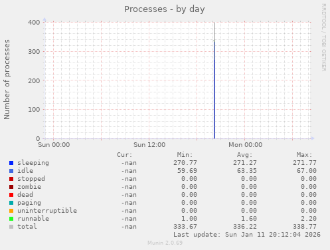Click the 'Cur:' column header
The height and width of the screenshot is (250, 330).
click(125, 155)
